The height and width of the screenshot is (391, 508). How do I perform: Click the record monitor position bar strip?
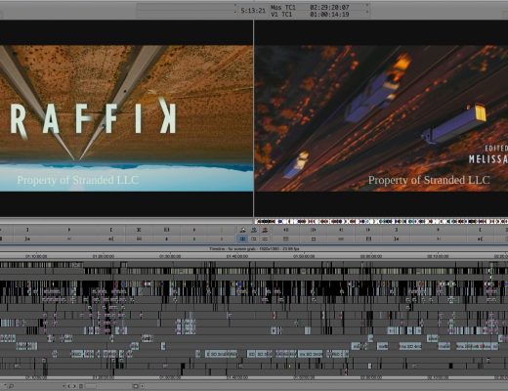pos(381,221)
